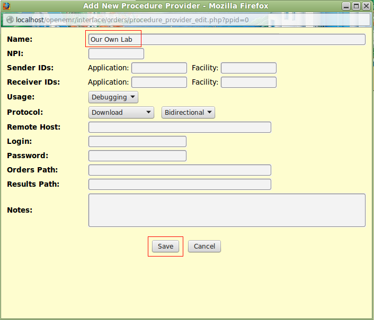The height and width of the screenshot is (320, 374).
Task: Click the Login input field
Action: click(x=137, y=142)
